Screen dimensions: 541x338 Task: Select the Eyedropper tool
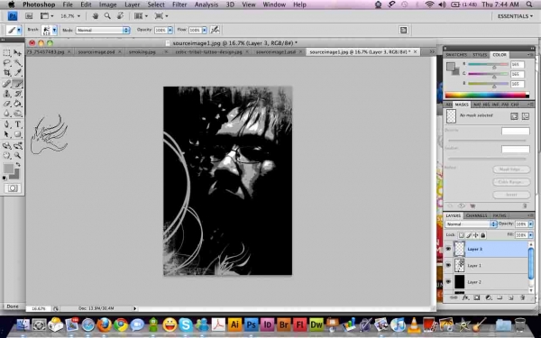[x=18, y=73]
